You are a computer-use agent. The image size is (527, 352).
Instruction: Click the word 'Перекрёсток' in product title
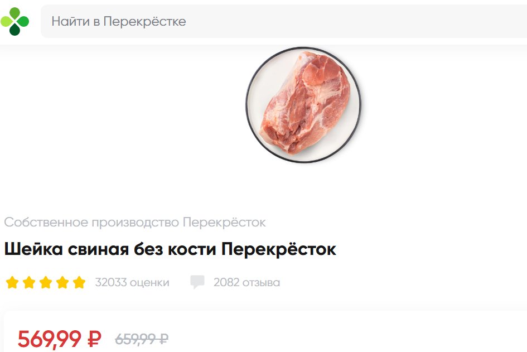pos(279,249)
